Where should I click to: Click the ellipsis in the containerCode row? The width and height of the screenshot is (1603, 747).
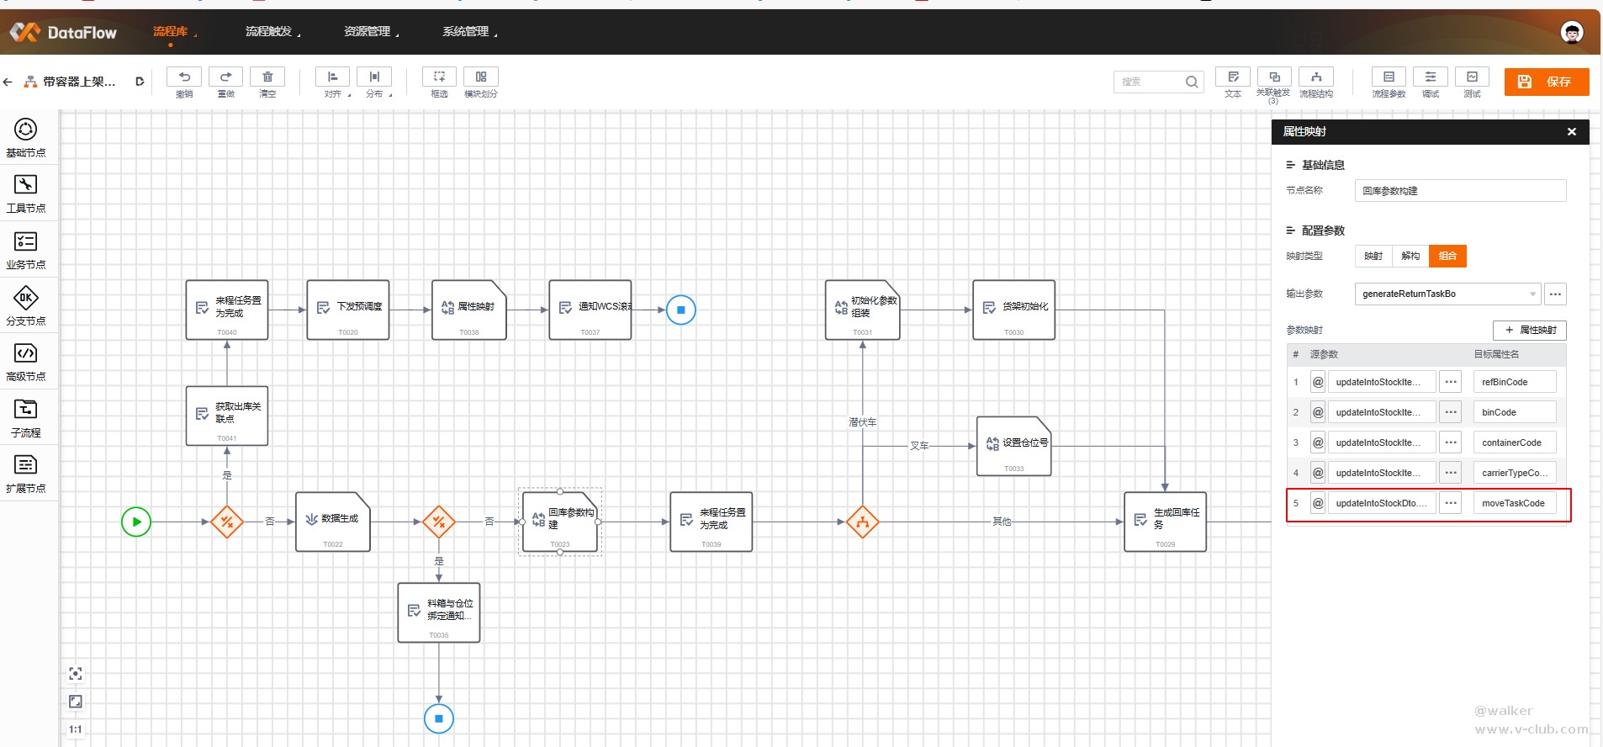point(1451,442)
